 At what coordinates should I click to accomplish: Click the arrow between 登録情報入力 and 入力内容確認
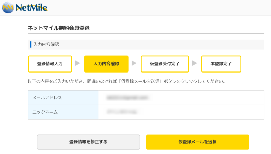[x=78, y=64]
